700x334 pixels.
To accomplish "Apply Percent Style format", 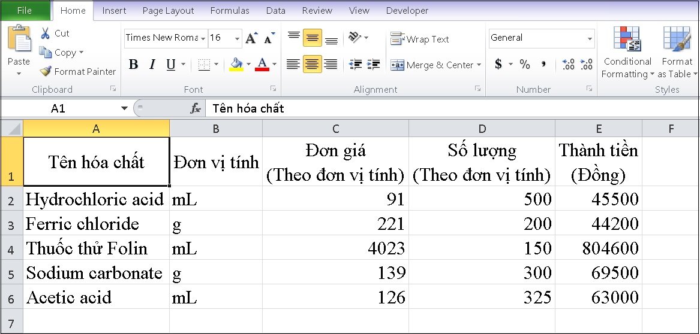I will pos(525,65).
